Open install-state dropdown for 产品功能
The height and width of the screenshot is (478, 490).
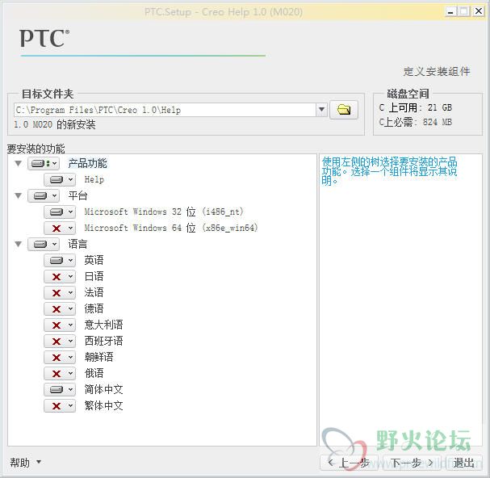point(44,163)
